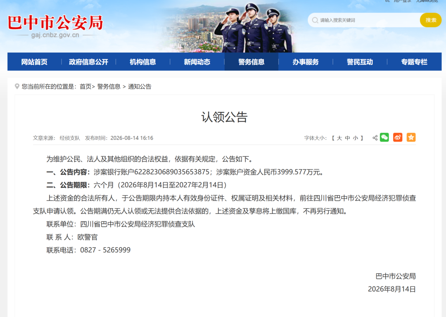Share via the Weibo icon

point(398,137)
